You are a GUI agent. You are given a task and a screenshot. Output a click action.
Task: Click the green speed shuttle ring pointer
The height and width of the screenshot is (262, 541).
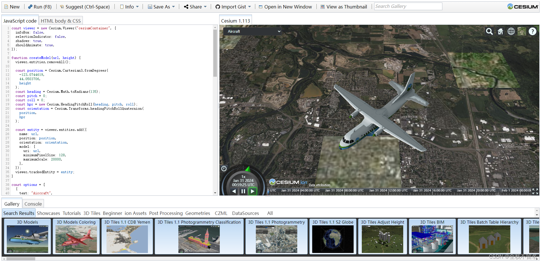click(x=248, y=169)
